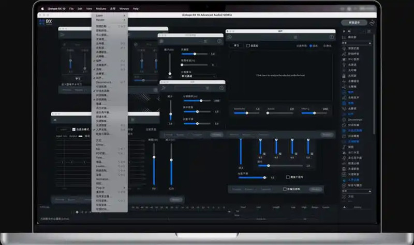Screen dimensions: 414x245
Task: Click the Repair Assistant pill button
Action: tap(354, 23)
